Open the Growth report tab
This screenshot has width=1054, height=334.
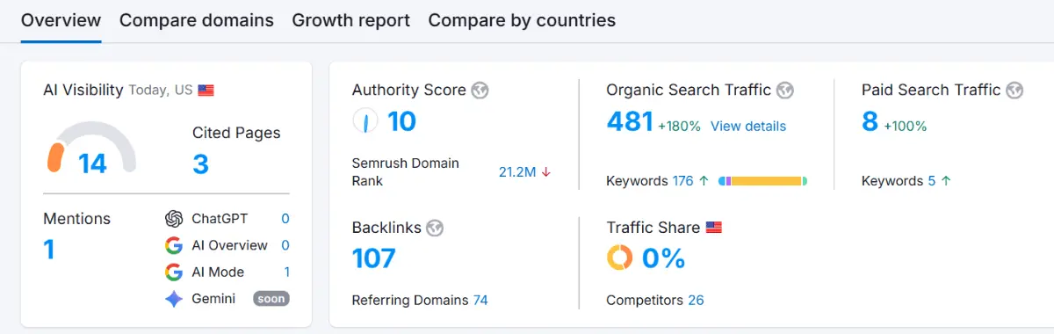pyautogui.click(x=350, y=20)
